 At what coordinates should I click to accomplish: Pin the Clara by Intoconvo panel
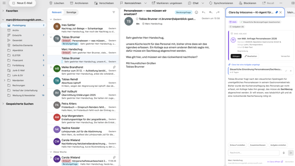pyautogui.click(x=277, y=12)
